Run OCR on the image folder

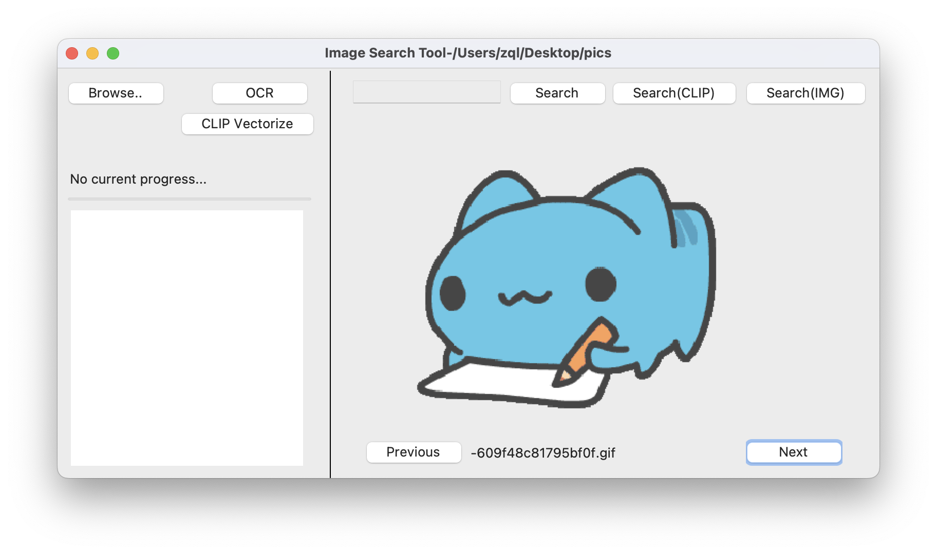(259, 93)
